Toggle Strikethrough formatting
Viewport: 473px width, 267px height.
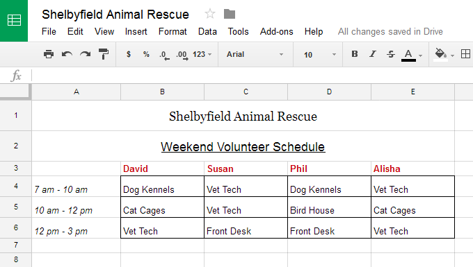click(391, 54)
